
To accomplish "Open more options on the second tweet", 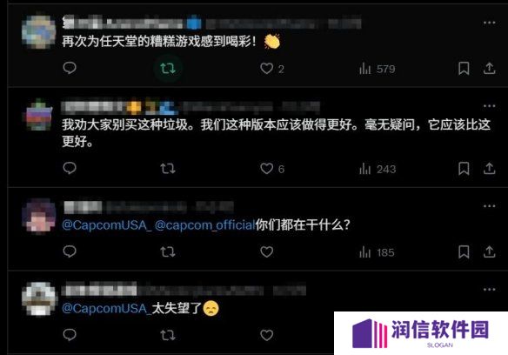I will click(489, 106).
